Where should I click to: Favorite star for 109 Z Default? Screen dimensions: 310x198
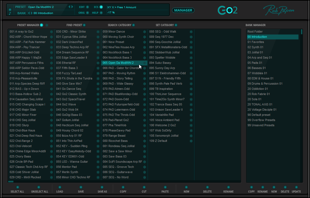tap(191, 141)
